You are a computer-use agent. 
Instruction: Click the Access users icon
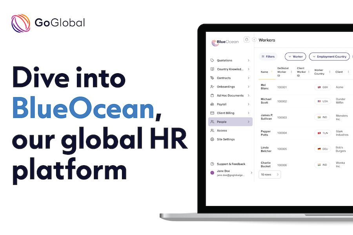point(212,130)
